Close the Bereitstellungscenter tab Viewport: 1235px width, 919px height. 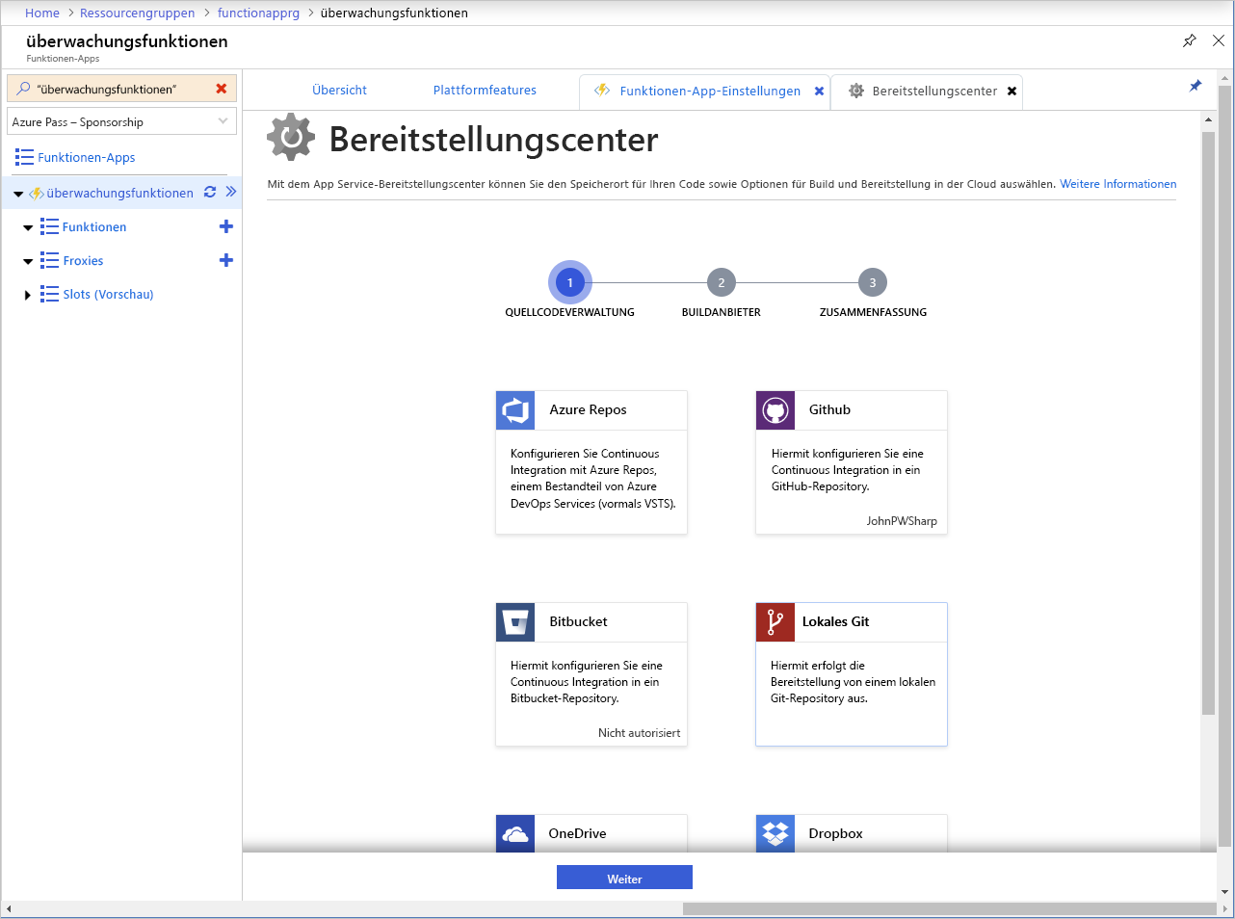coord(1012,91)
